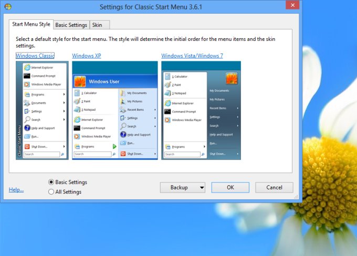Image resolution: width=357 pixels, height=256 pixels.
Task: Click Help and Support icon in Classic preview
Action: (27, 128)
